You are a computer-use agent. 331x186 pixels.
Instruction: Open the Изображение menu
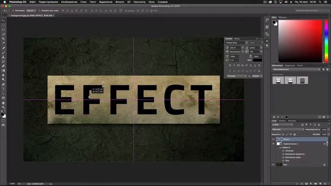tap(69, 2)
